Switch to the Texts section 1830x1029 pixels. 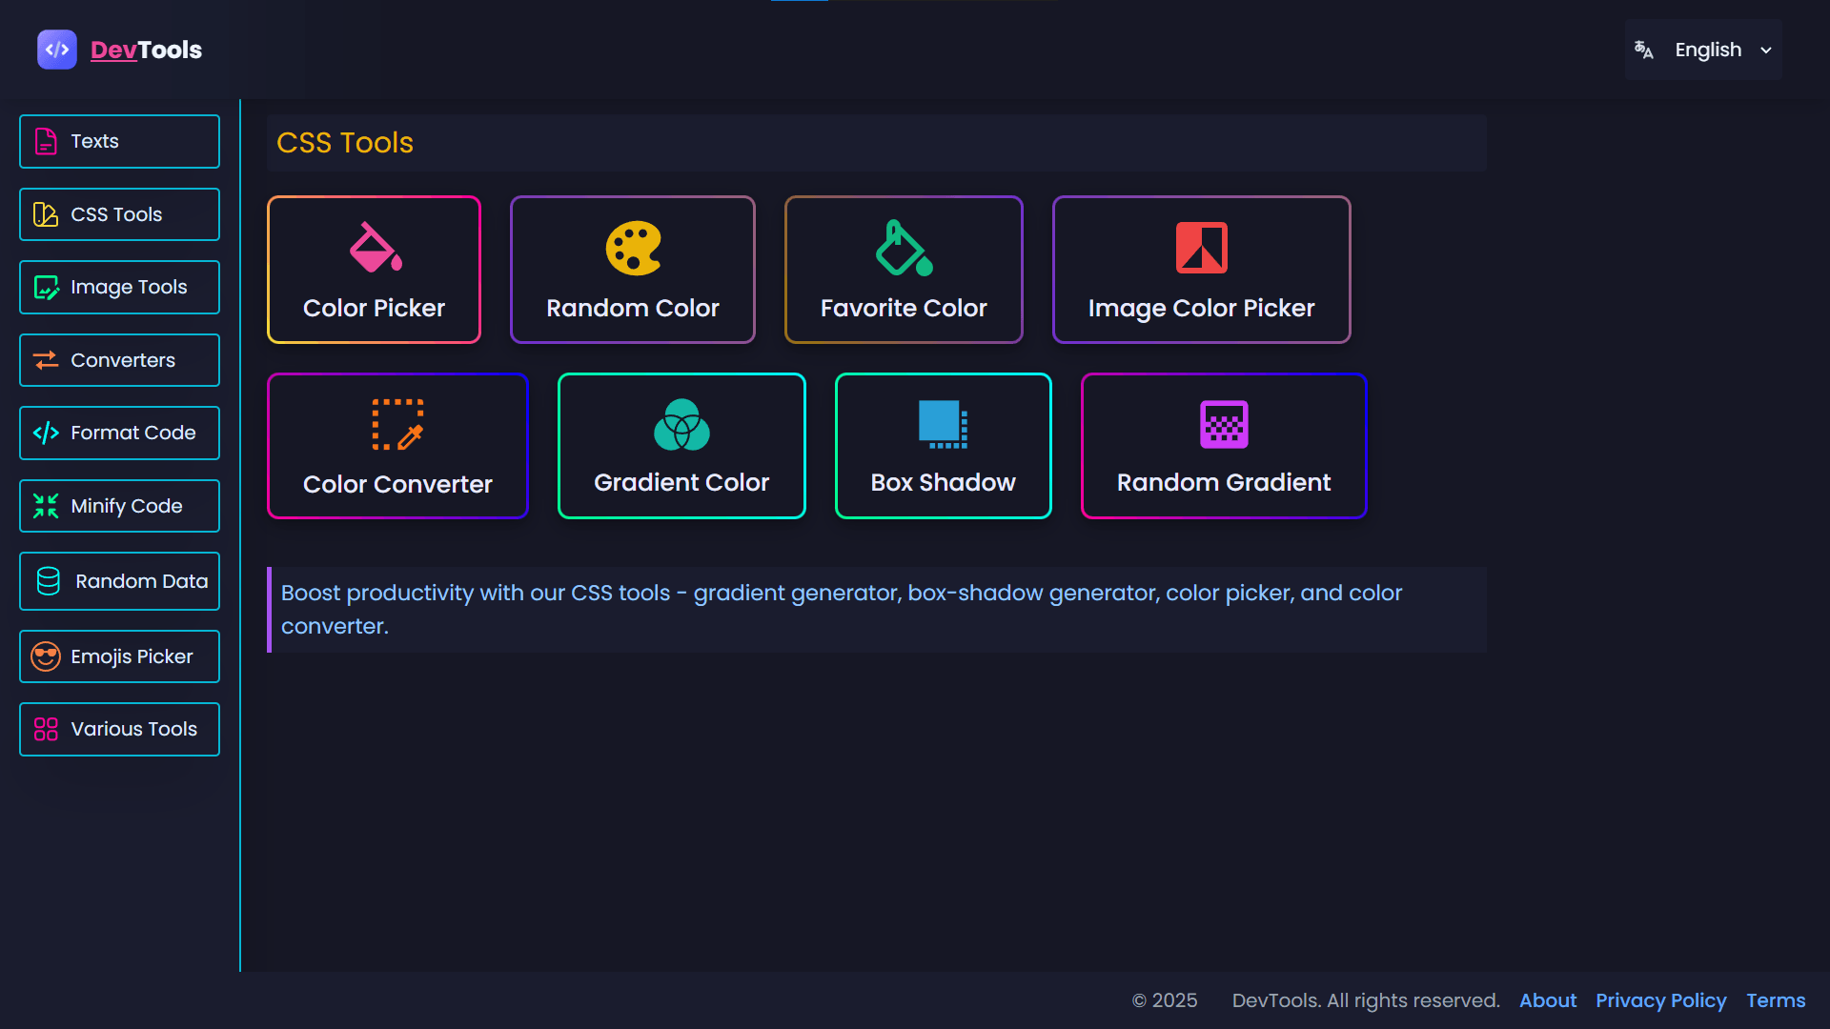pyautogui.click(x=119, y=141)
